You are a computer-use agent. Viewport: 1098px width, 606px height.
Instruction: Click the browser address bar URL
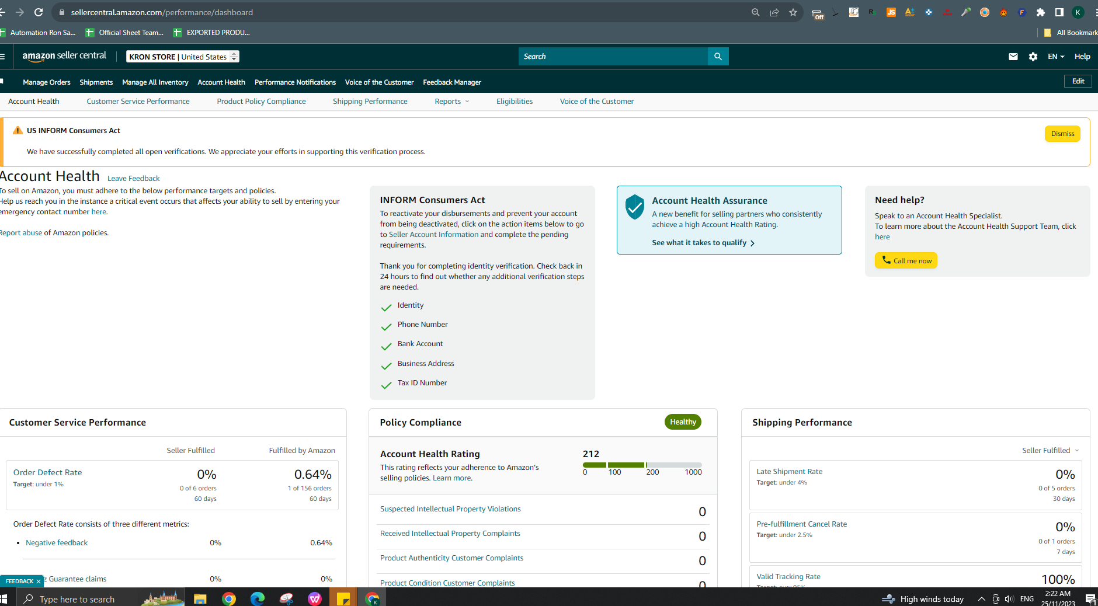162,12
